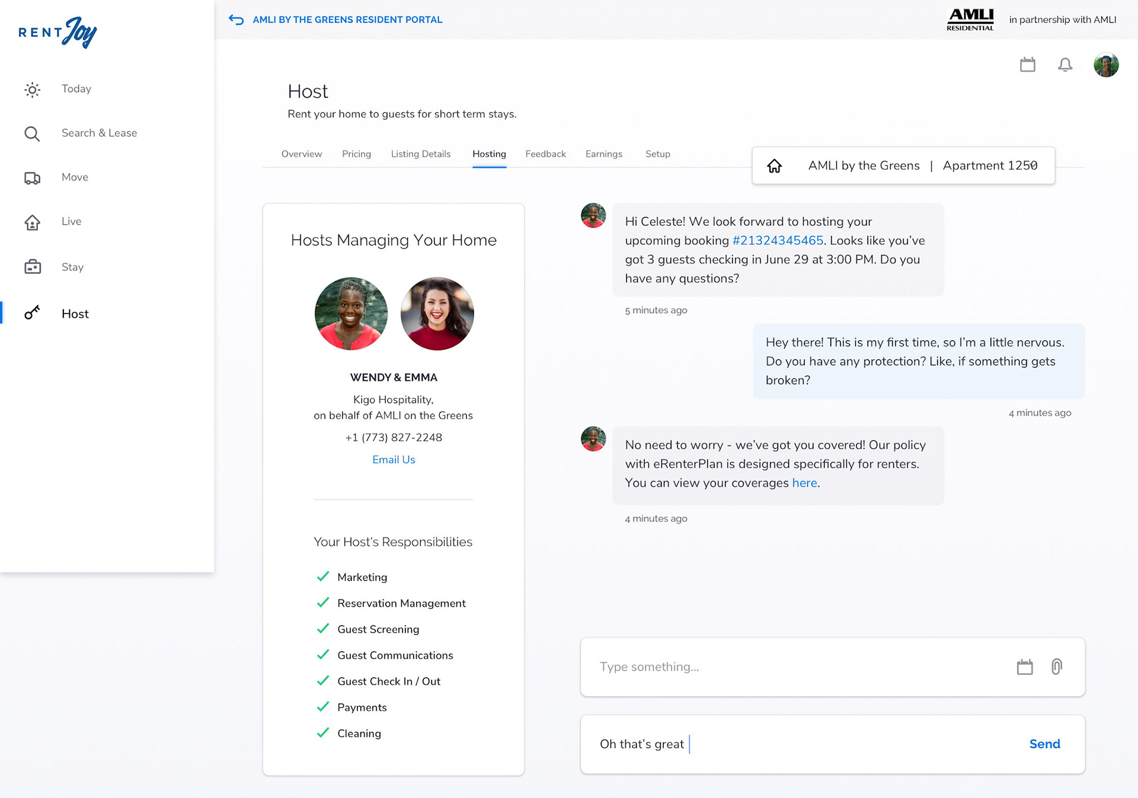Click the Search & Lease magnifier icon
Screen dimensions: 1138x798
coord(33,134)
